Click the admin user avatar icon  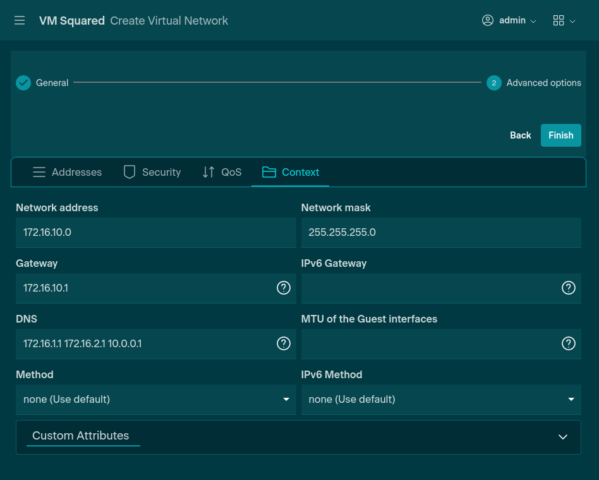(x=487, y=20)
